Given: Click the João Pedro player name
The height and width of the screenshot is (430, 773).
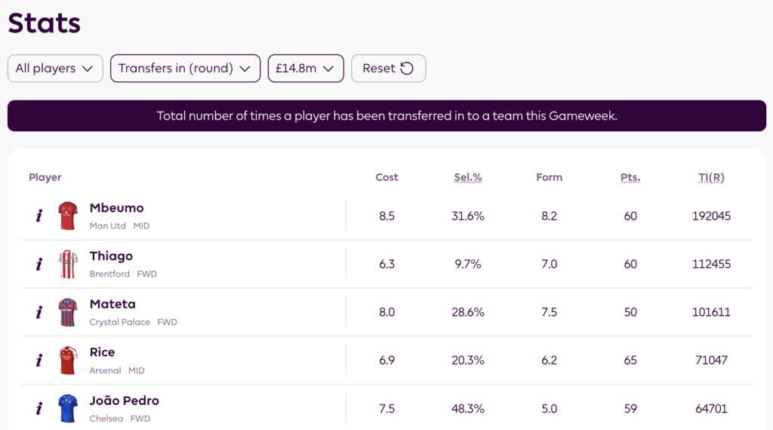Looking at the screenshot, I should 124,401.
